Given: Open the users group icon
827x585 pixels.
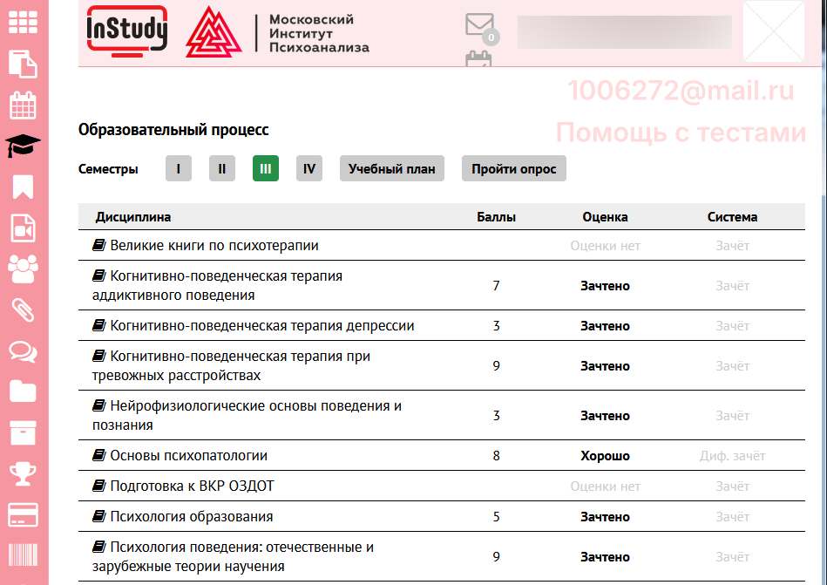Looking at the screenshot, I should point(23,269).
